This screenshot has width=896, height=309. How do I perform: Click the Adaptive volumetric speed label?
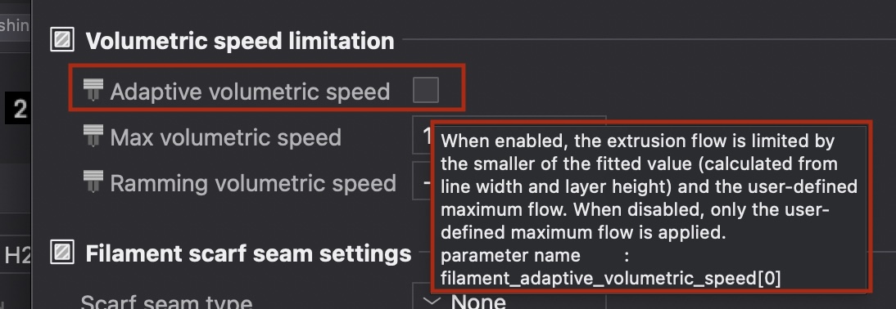coord(250,92)
